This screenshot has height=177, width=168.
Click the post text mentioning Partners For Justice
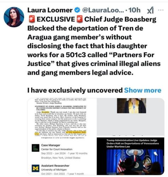(94, 46)
